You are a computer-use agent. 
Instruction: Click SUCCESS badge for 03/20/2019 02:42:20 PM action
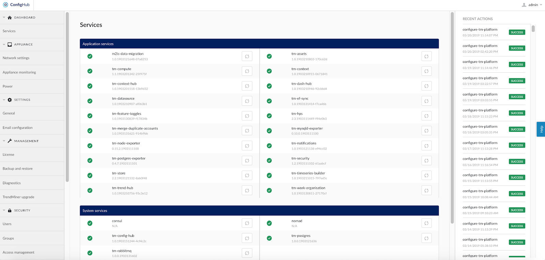coord(517,48)
